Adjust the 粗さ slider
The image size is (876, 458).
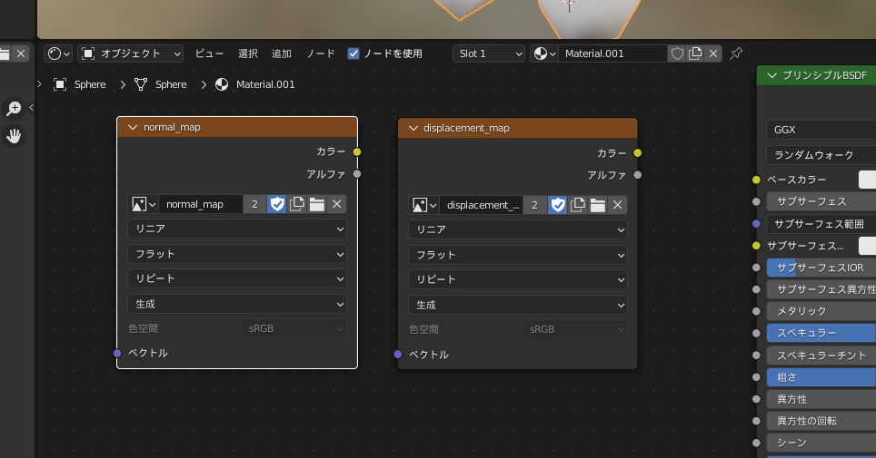click(x=821, y=377)
